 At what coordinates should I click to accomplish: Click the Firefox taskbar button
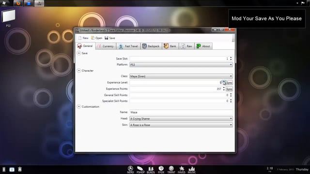click(x=18, y=3)
